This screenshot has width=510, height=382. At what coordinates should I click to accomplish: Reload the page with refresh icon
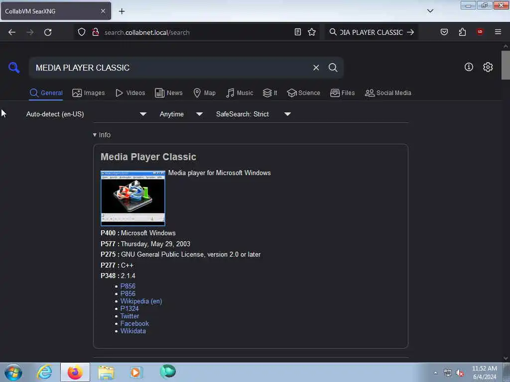(x=48, y=32)
